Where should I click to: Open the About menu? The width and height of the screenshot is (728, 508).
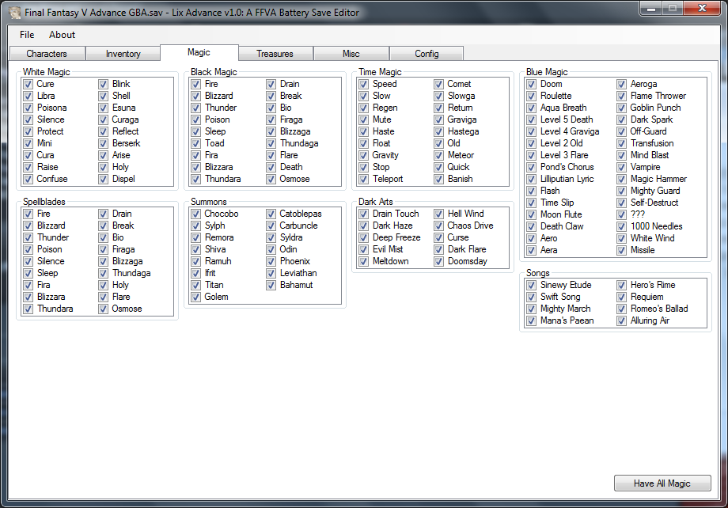tap(62, 35)
